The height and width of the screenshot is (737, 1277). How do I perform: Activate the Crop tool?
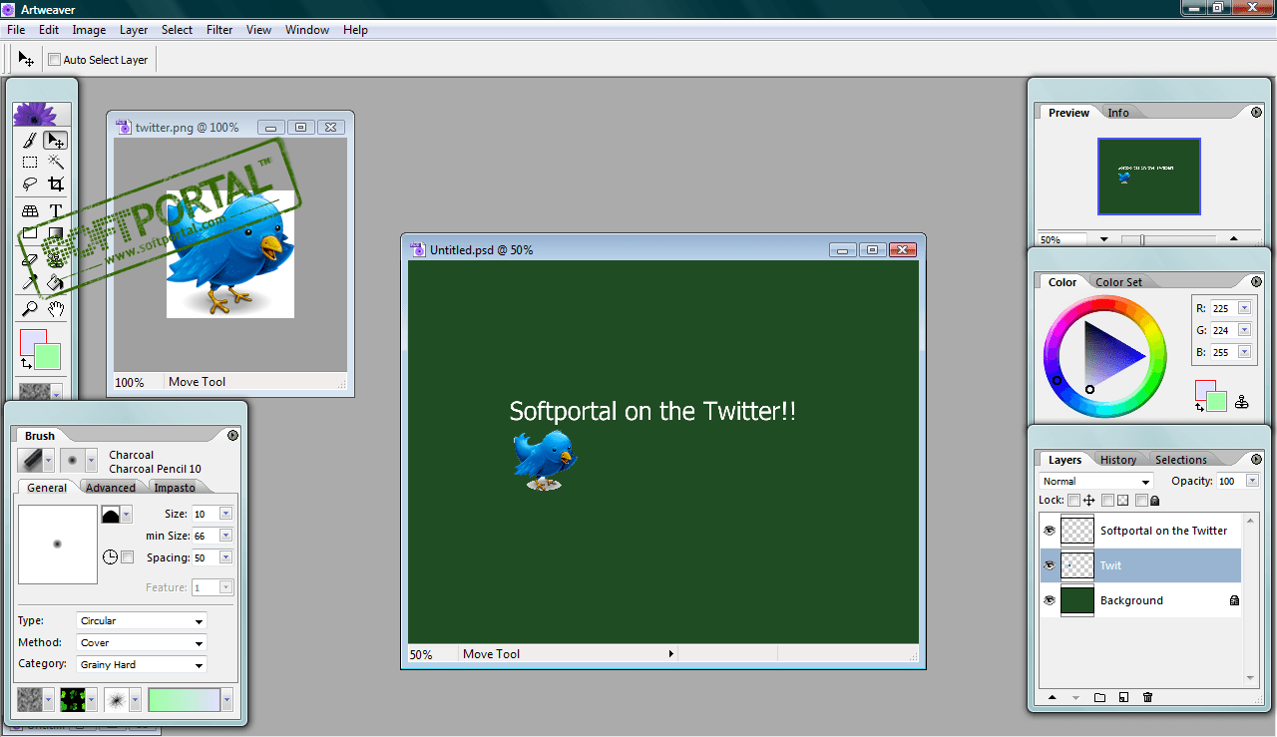coord(56,184)
